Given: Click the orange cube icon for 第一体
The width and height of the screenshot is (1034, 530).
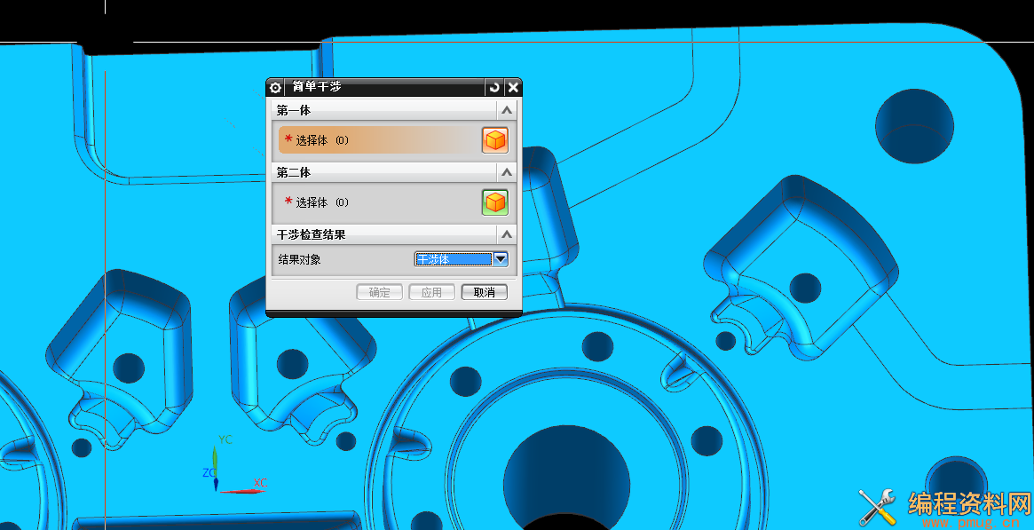Looking at the screenshot, I should [x=494, y=140].
